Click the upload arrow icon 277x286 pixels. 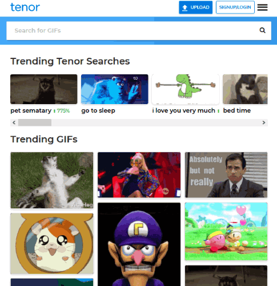click(x=184, y=7)
